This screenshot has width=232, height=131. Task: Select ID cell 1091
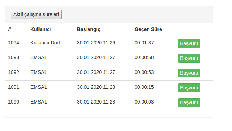coord(14,87)
